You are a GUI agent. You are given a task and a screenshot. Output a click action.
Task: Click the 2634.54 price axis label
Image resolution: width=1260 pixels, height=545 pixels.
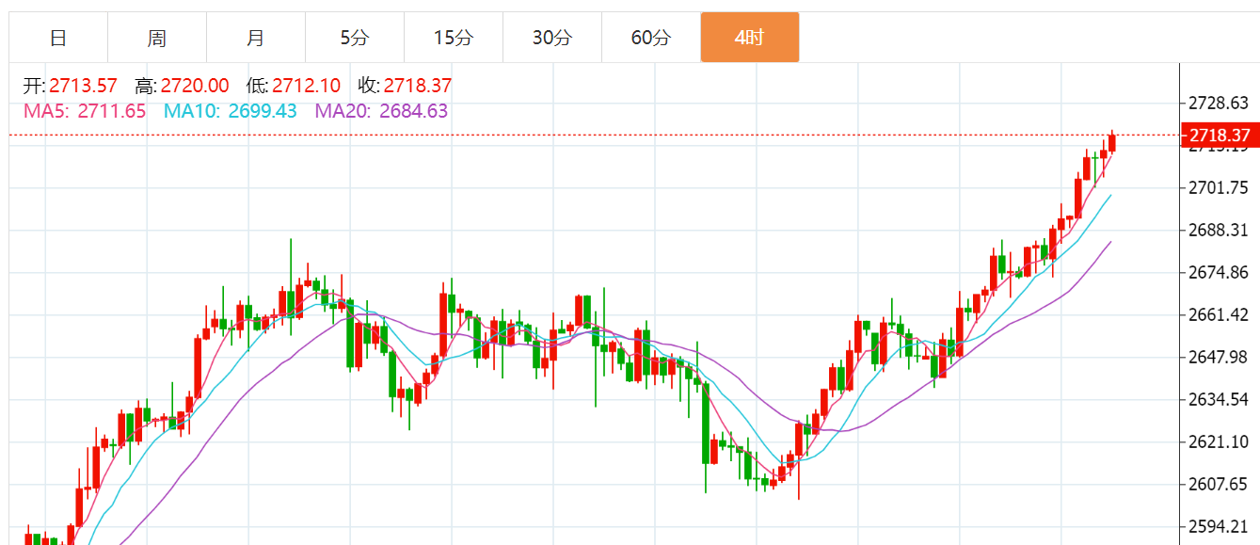pos(1219,399)
